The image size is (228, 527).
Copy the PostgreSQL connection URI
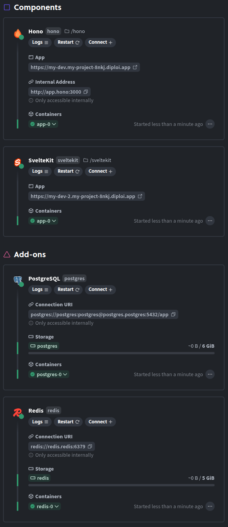click(x=173, y=314)
